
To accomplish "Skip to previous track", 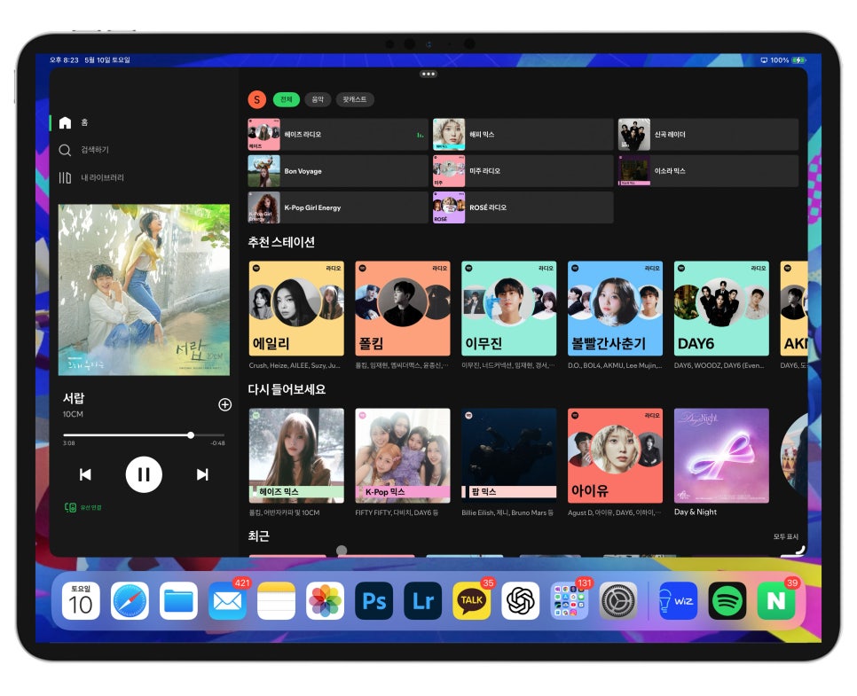I will coord(85,474).
